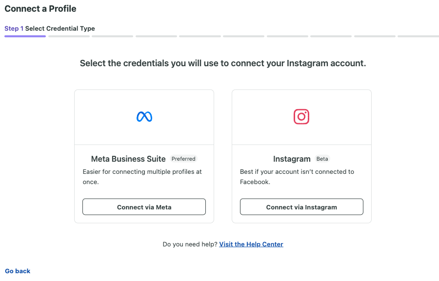The image size is (439, 281).
Task: Select the purple Step 1 label
Action: [14, 29]
